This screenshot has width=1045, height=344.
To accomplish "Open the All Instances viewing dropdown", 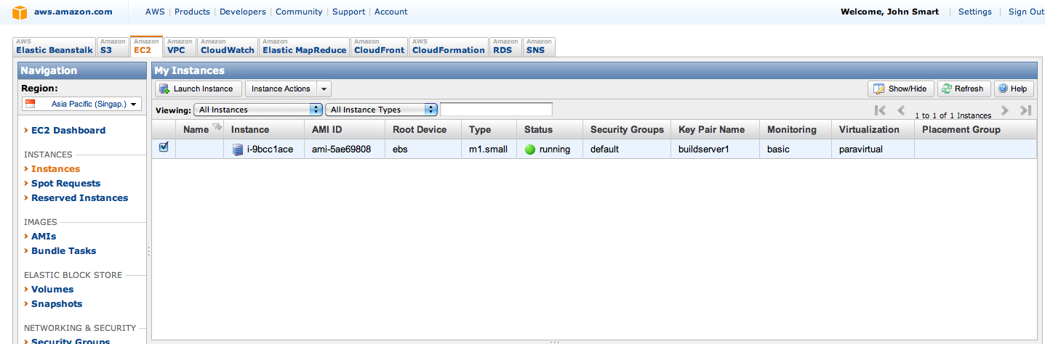I will click(x=258, y=110).
